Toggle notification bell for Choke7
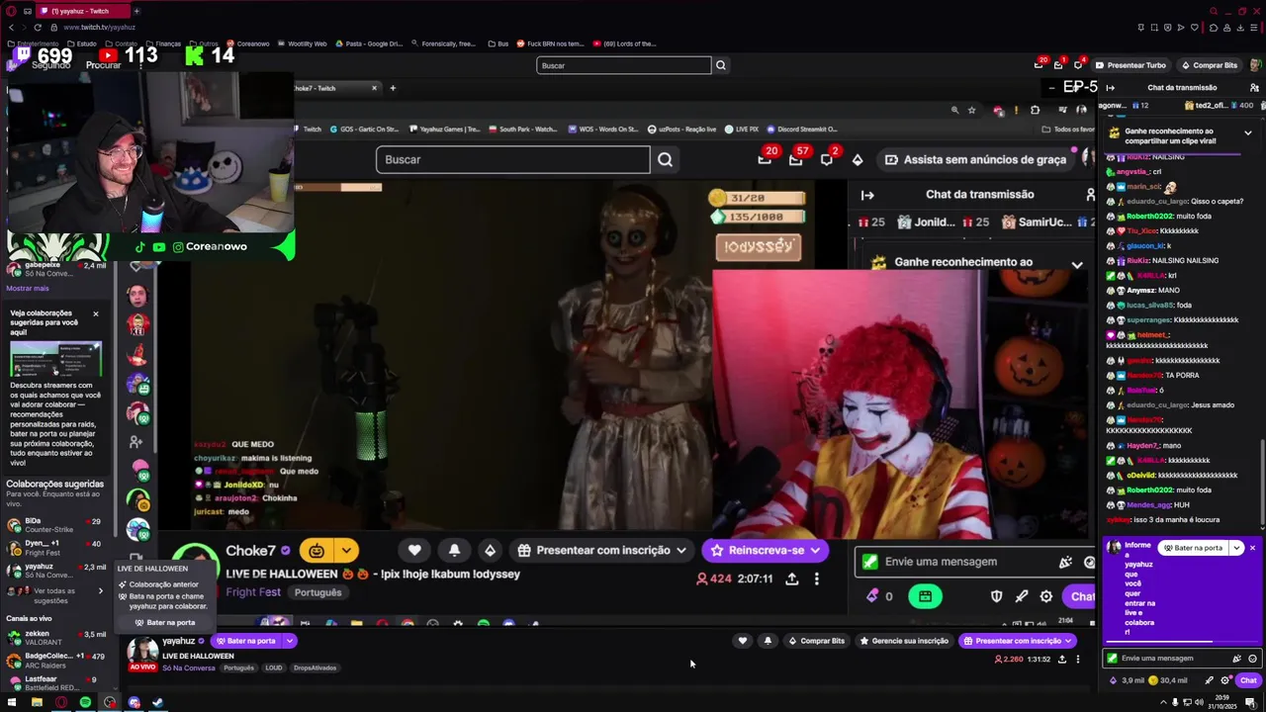The height and width of the screenshot is (712, 1266). click(x=454, y=551)
